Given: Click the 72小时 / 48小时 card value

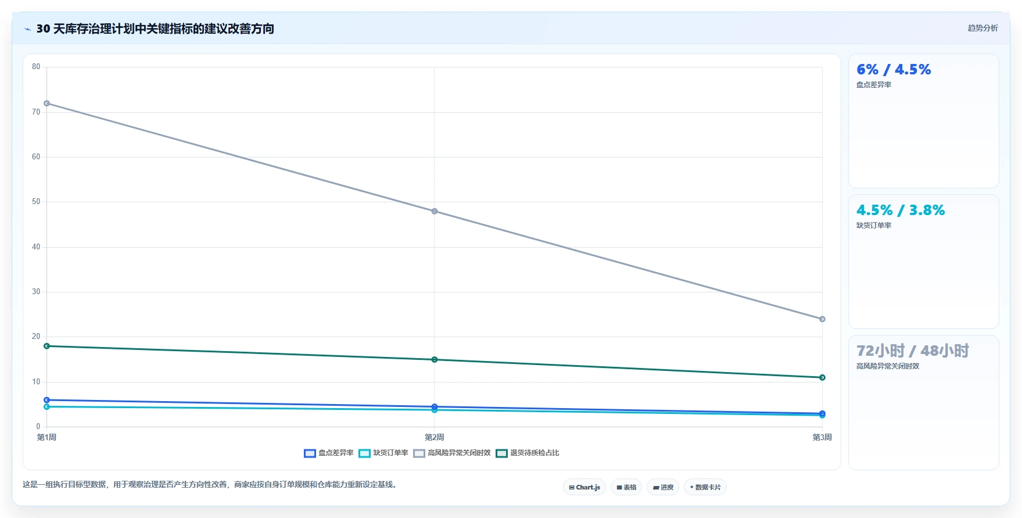Looking at the screenshot, I should pos(913,351).
